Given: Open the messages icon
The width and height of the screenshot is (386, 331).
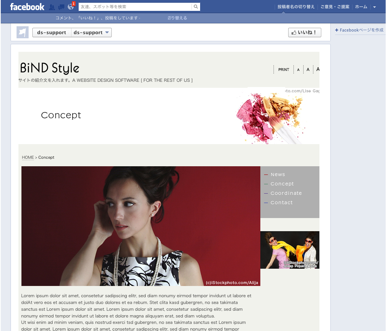Looking at the screenshot, I should 61,7.
